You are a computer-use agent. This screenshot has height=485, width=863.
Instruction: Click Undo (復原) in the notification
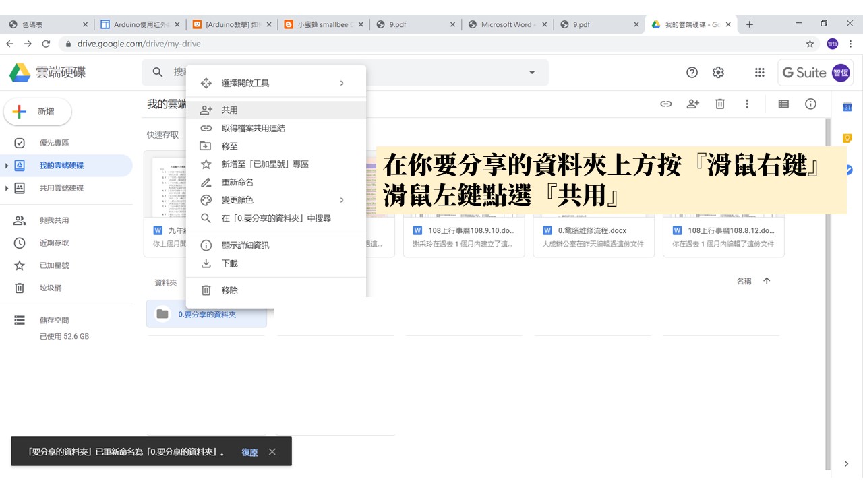pyautogui.click(x=249, y=452)
